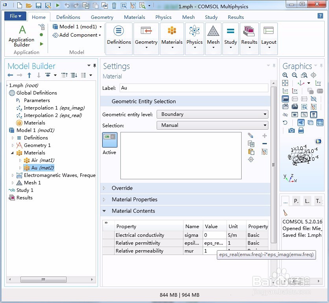
Task: Switch to the Definitions ribbon tab
Action: point(68,17)
